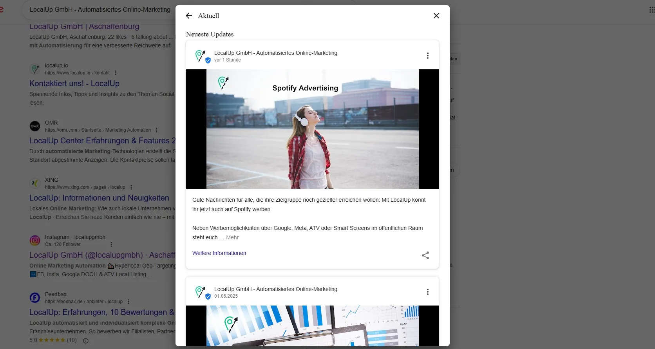Open LocalUp: Informationen und Neuigkeiten result
655x349 pixels.
click(99, 198)
